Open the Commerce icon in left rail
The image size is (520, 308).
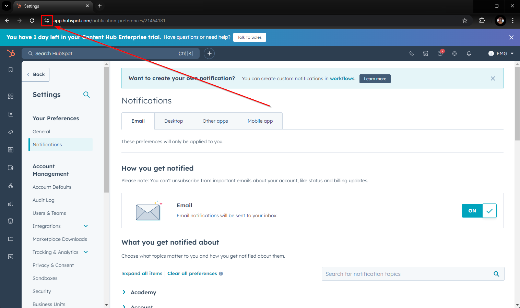click(11, 168)
